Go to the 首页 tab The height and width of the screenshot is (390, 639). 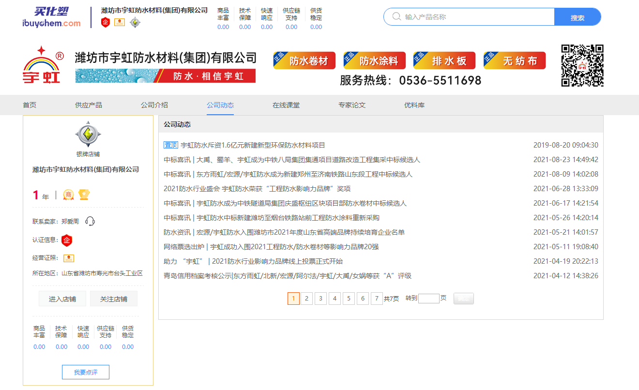(x=30, y=105)
